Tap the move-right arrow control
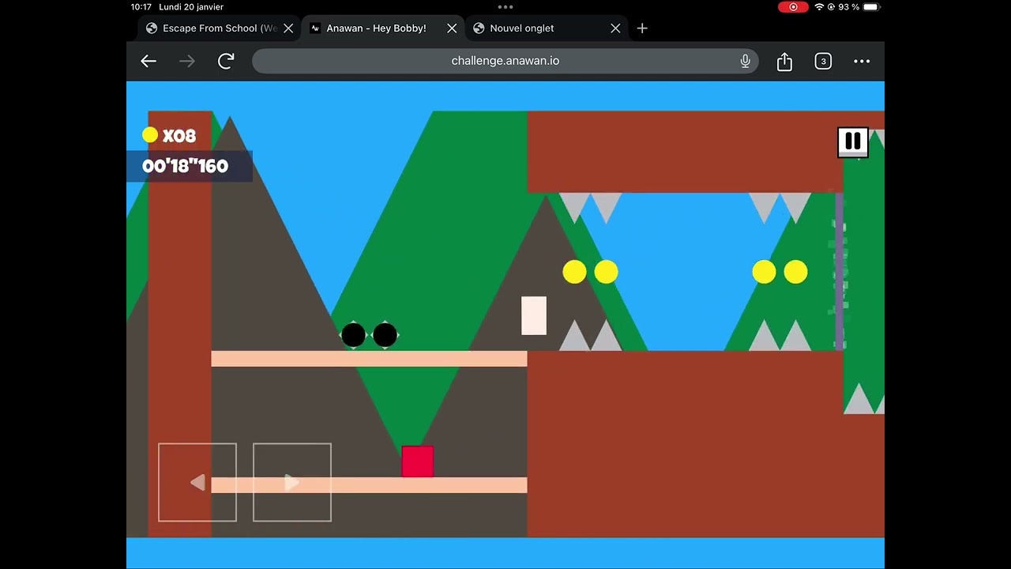 pyautogui.click(x=292, y=482)
